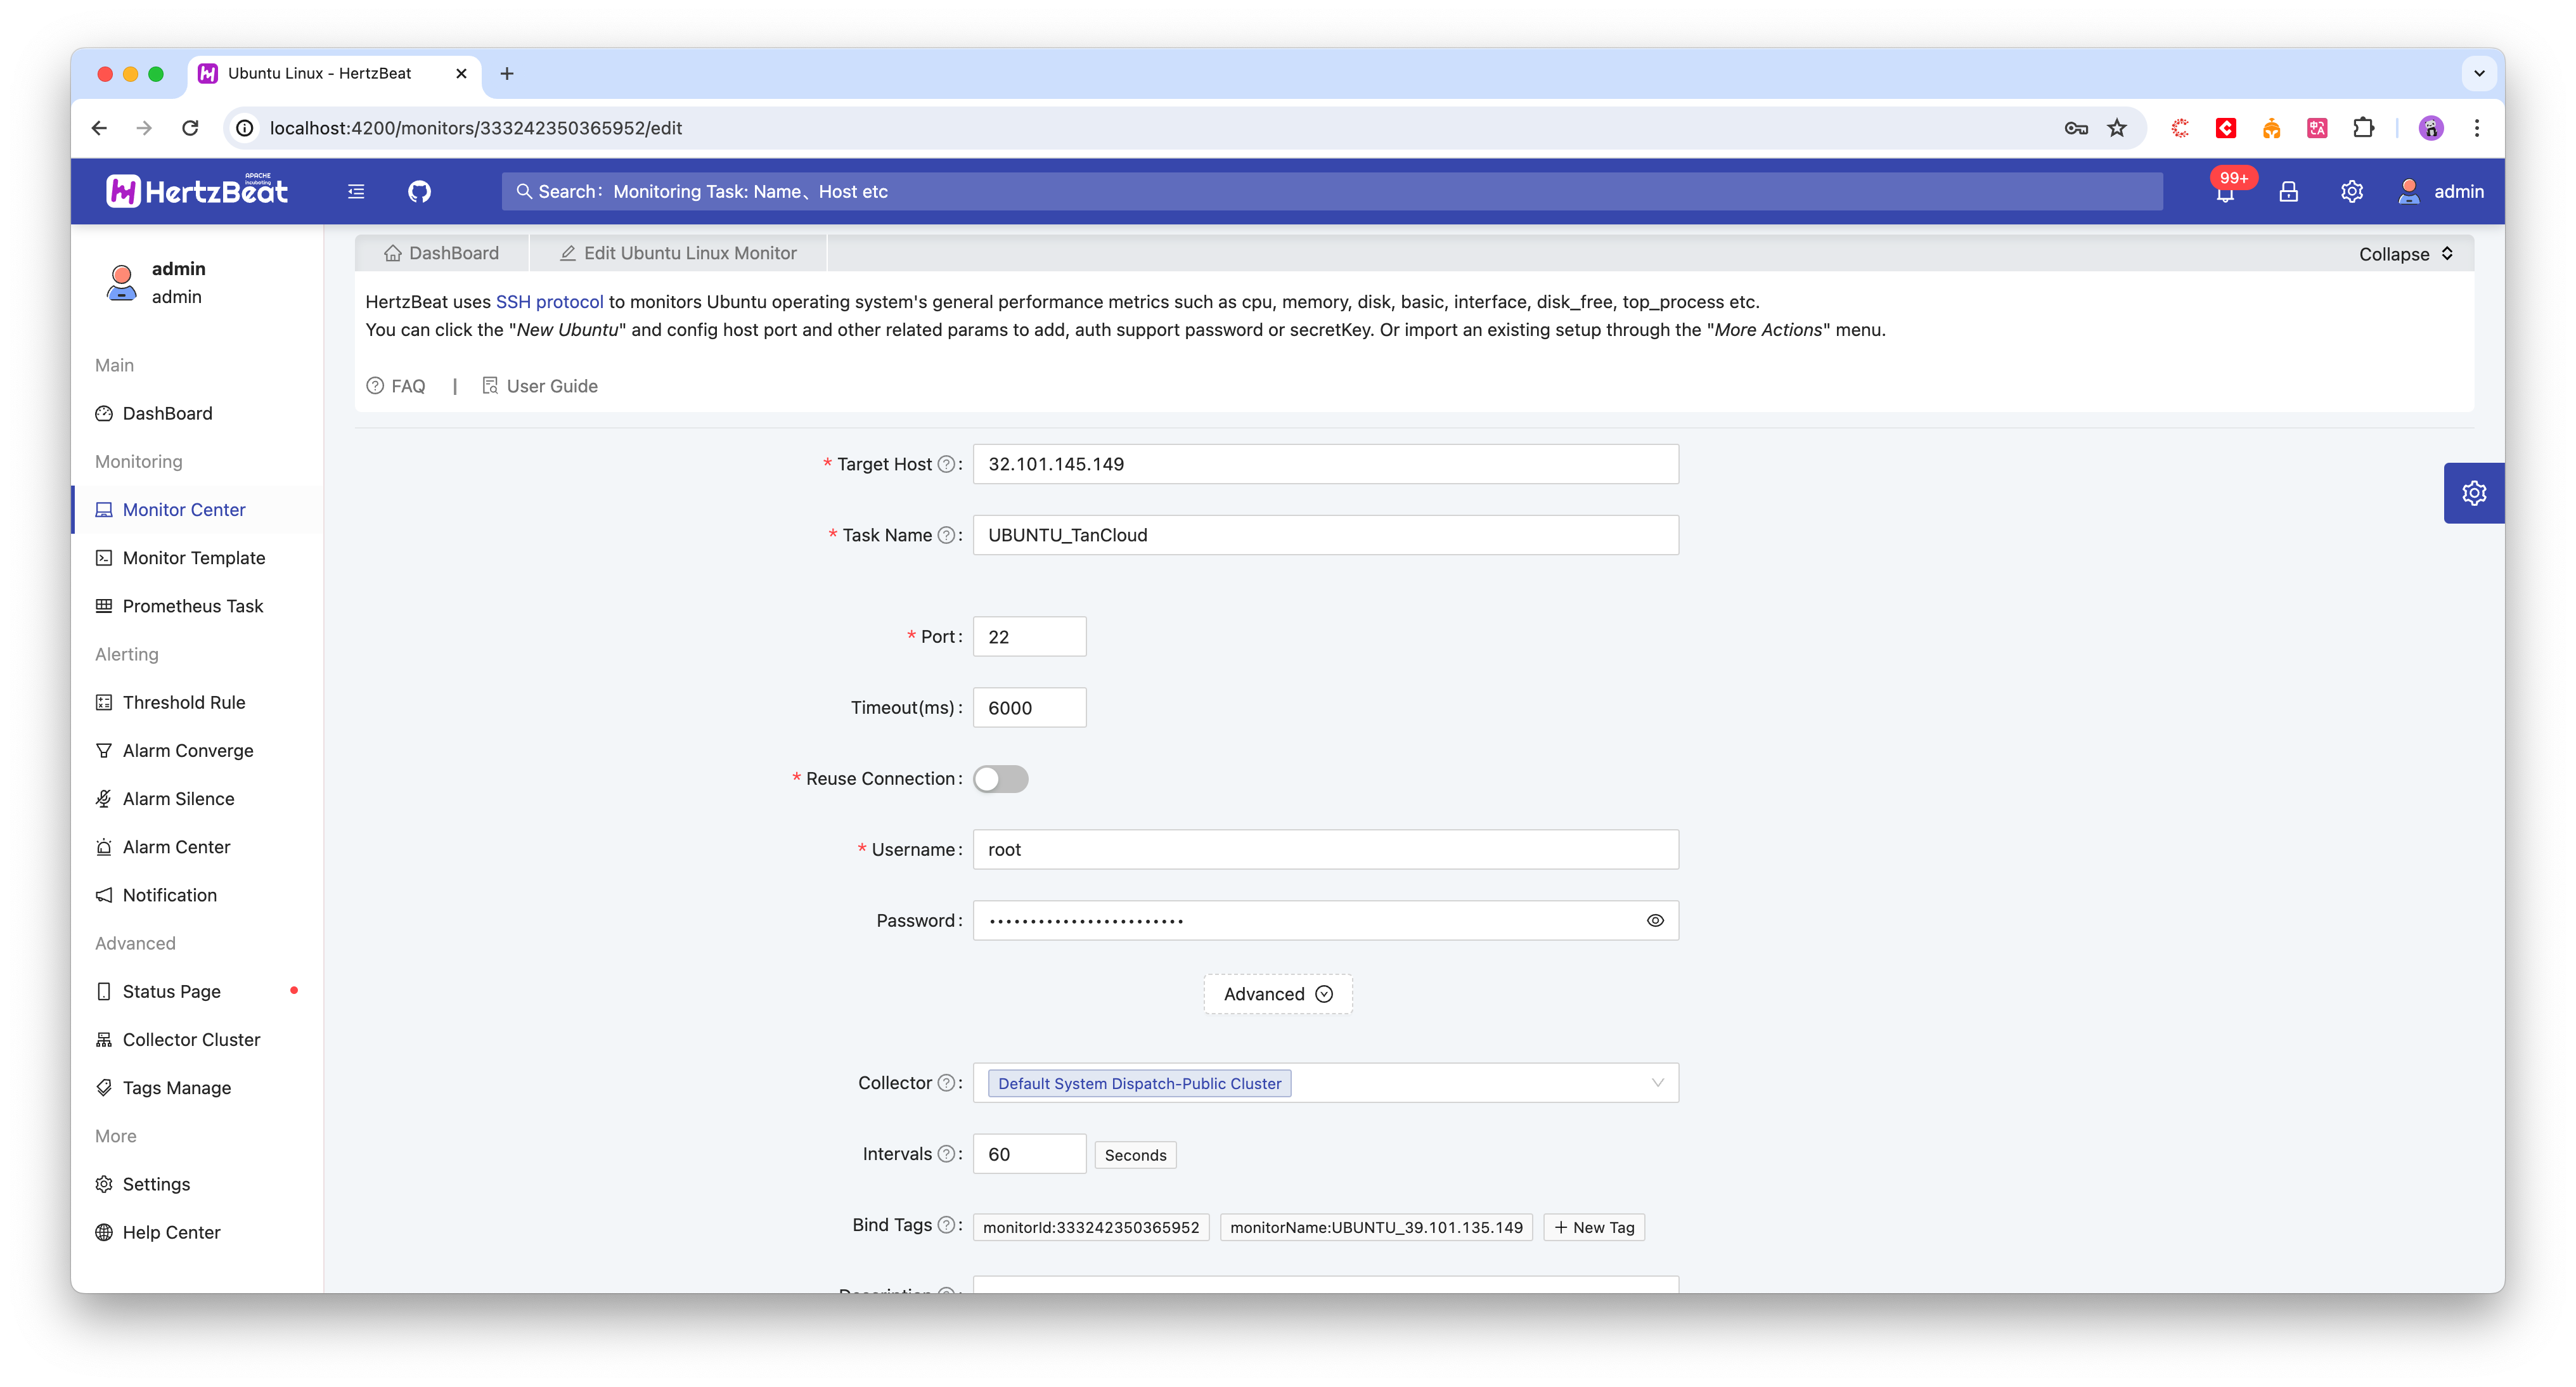The width and height of the screenshot is (2576, 1387).
Task: Open Alarm Silence in the sidebar
Action: [x=198, y=799]
